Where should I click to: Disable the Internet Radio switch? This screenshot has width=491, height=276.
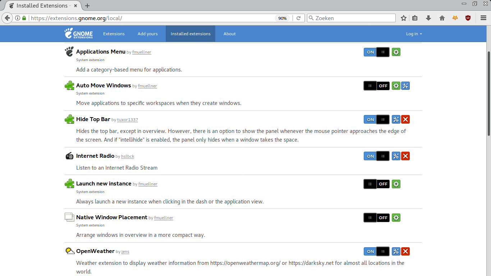coord(376,156)
